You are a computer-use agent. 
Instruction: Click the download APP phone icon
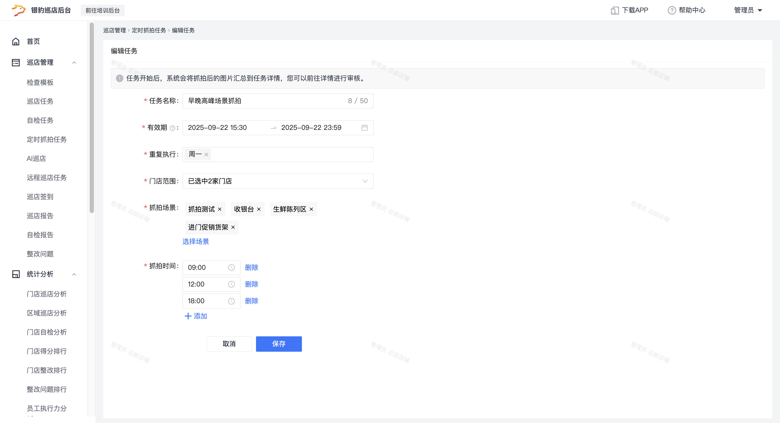click(614, 10)
